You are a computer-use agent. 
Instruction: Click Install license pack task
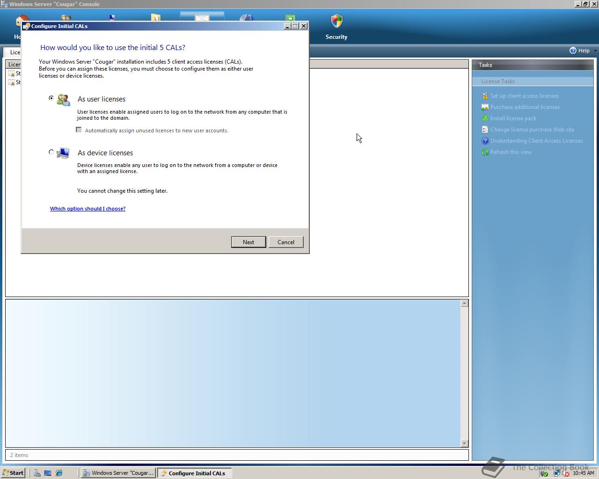pos(513,118)
